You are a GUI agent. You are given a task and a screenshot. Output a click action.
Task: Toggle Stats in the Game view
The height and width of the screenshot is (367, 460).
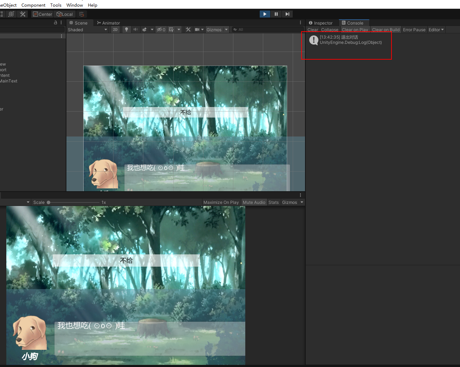click(x=273, y=202)
